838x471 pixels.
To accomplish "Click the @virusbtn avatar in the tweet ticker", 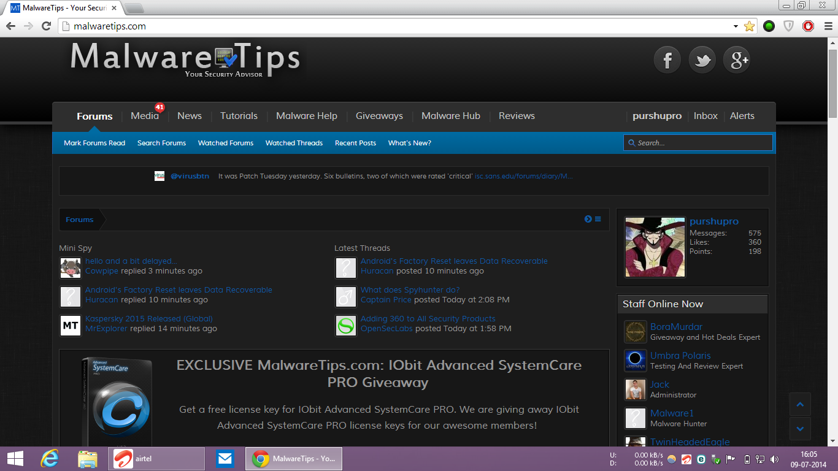I will click(x=160, y=176).
